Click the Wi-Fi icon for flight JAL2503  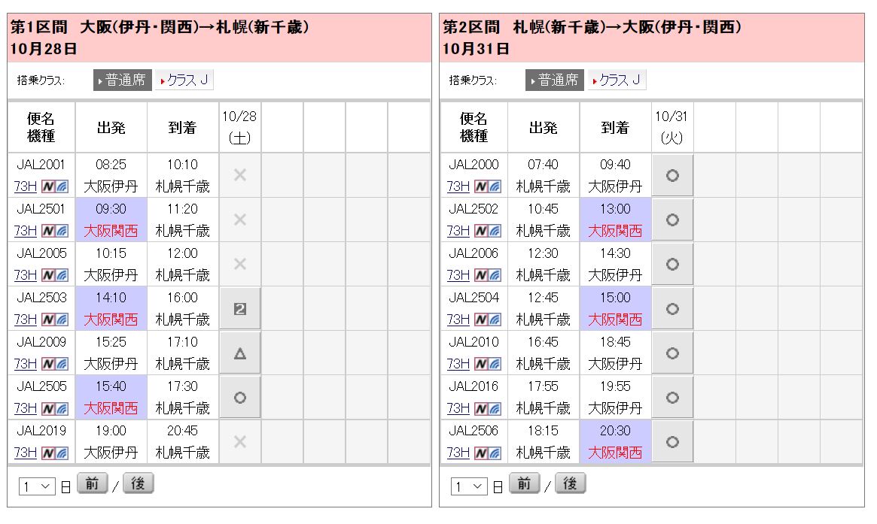tap(62, 320)
